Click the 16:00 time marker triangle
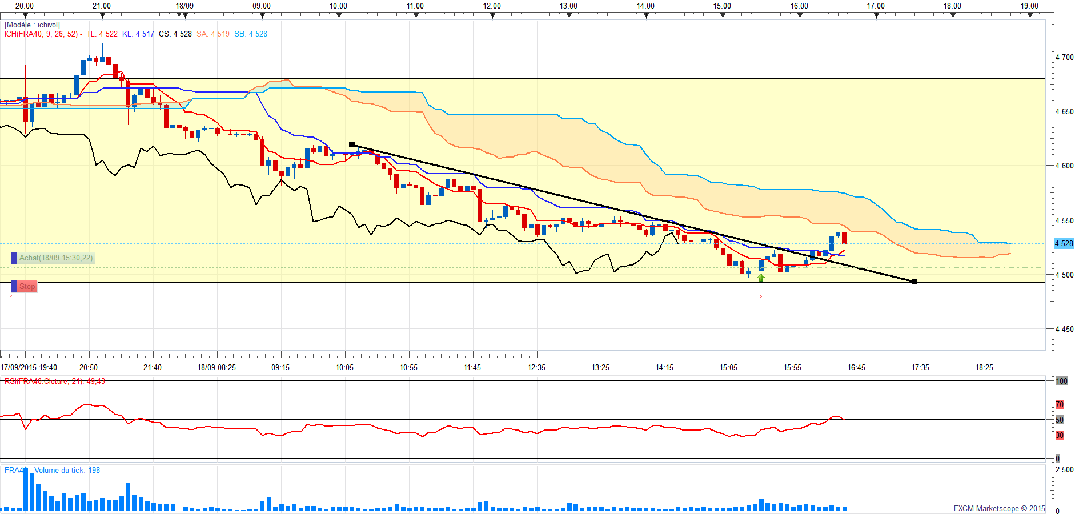1087x514 pixels. tap(800, 15)
